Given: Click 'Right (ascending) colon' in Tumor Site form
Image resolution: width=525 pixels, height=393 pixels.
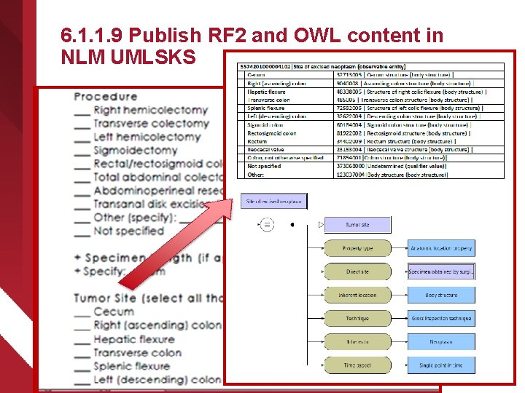Looking at the screenshot, I should coord(157,325).
